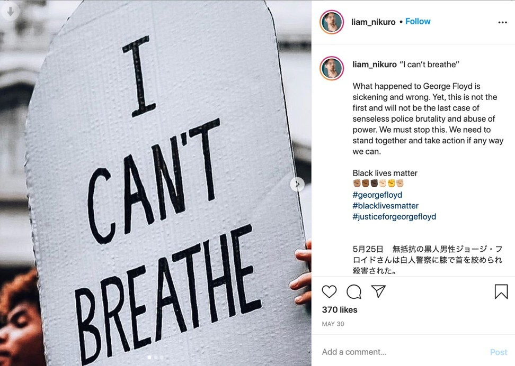Open the #justiceforgeorgefloyd hashtag
Viewport: 515px width, 366px height.
pos(394,216)
